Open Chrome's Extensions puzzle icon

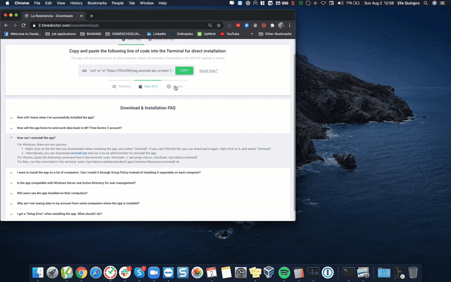(272, 25)
